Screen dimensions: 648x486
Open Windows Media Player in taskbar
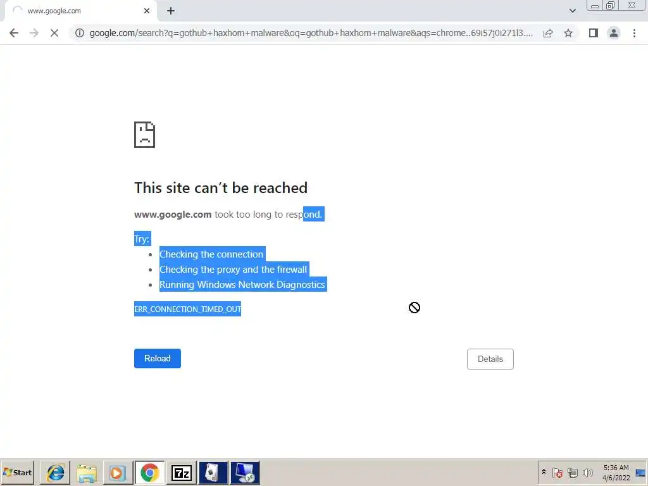118,472
